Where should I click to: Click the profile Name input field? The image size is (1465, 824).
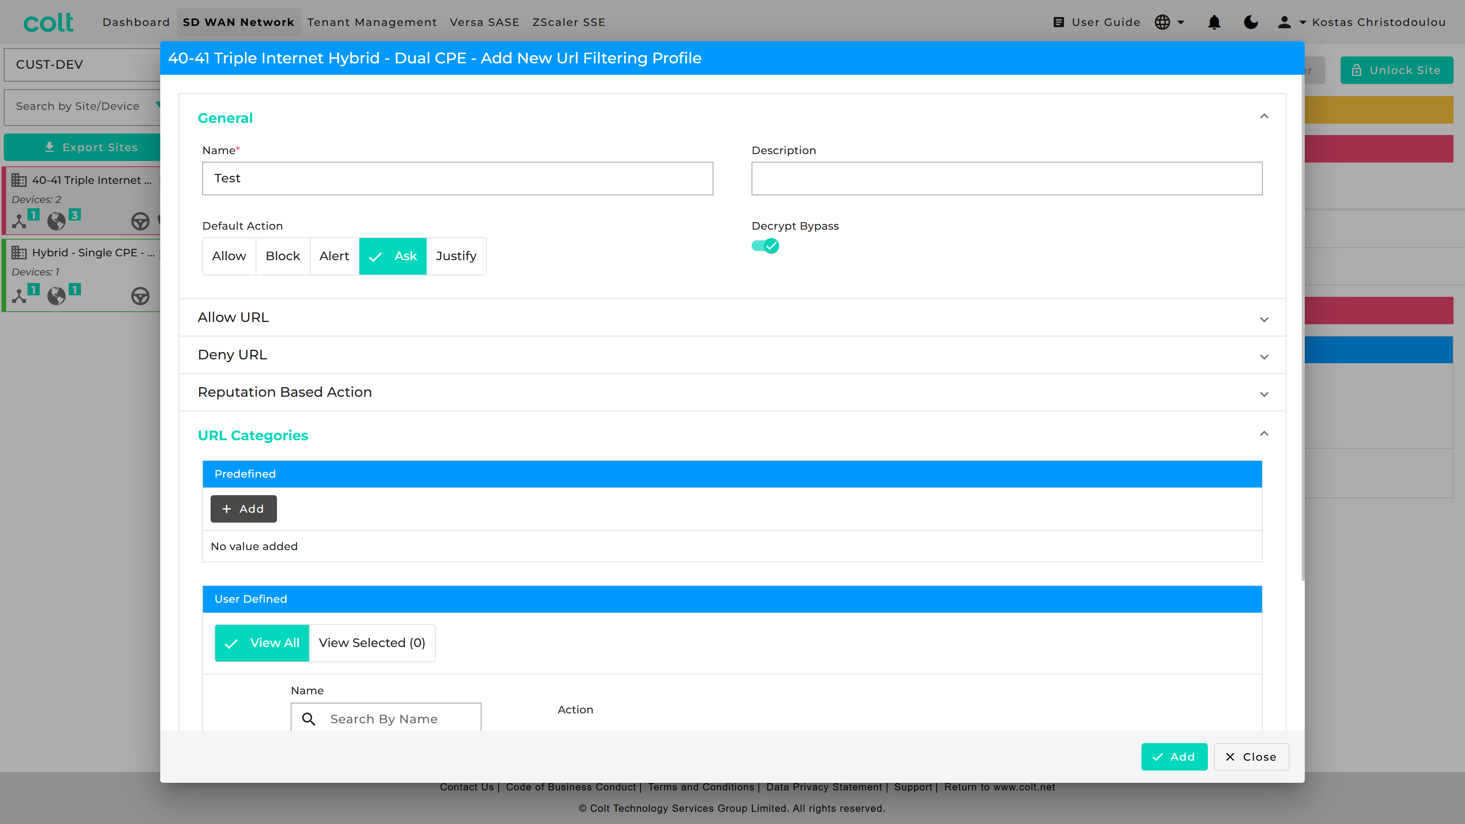(x=457, y=179)
